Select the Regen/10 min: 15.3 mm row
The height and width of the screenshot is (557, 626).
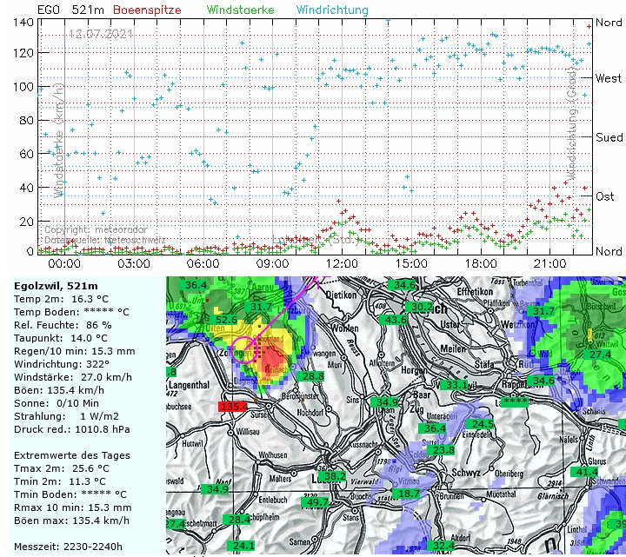(x=75, y=351)
